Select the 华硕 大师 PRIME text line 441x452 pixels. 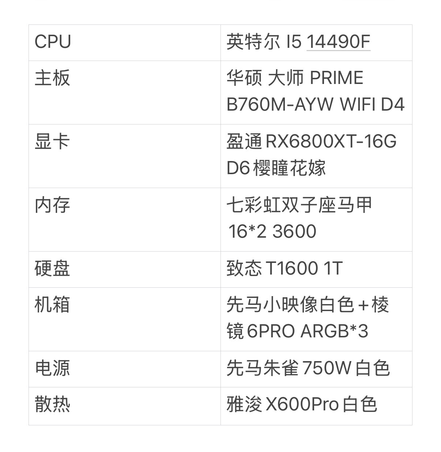pos(295,78)
